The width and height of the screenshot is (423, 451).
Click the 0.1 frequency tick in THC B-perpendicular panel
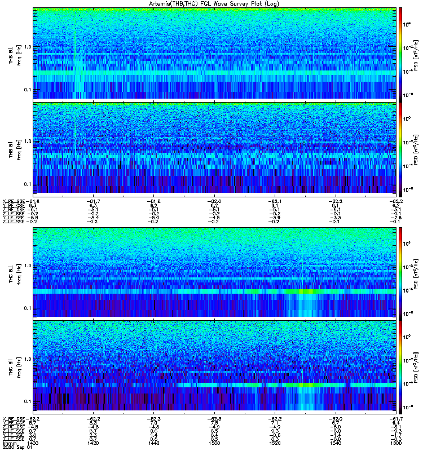pos(28,308)
